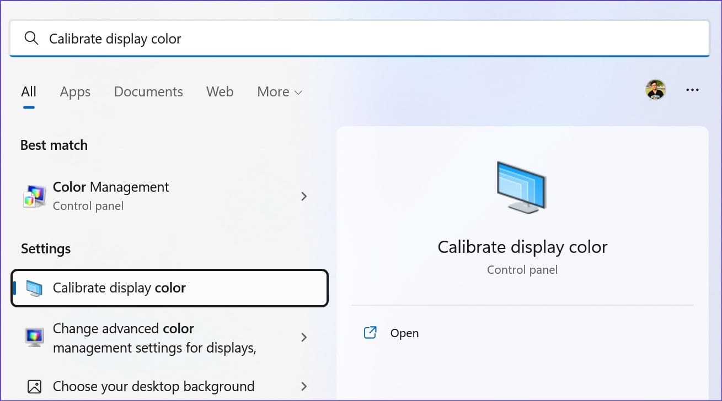Click the advanced color management icon

34,338
